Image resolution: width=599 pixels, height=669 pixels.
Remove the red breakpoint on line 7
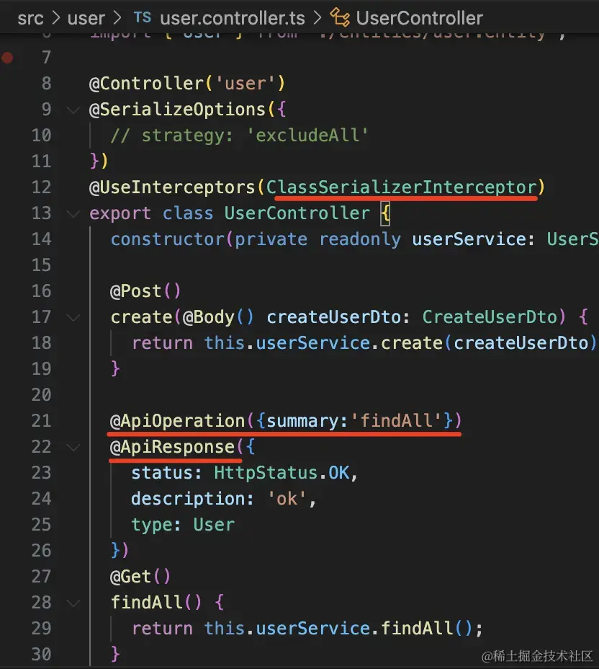pyautogui.click(x=7, y=58)
